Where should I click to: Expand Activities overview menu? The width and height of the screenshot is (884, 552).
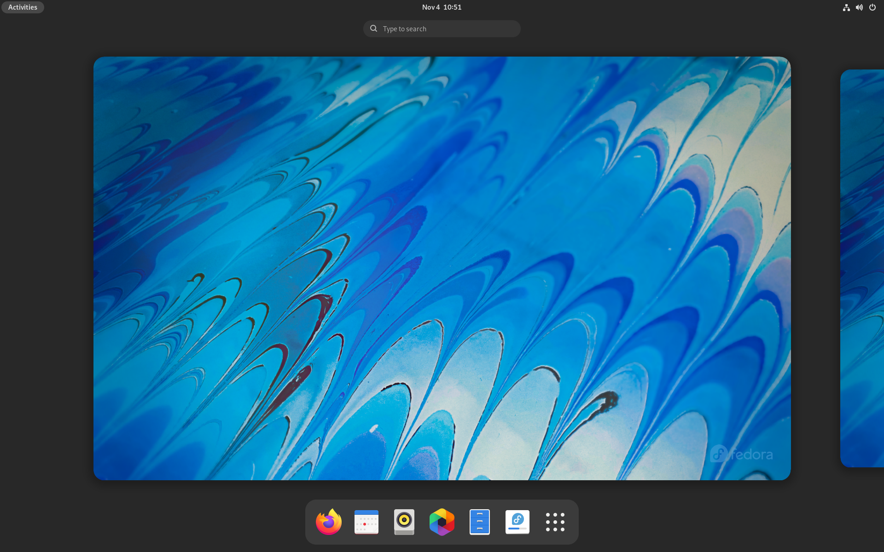(22, 7)
